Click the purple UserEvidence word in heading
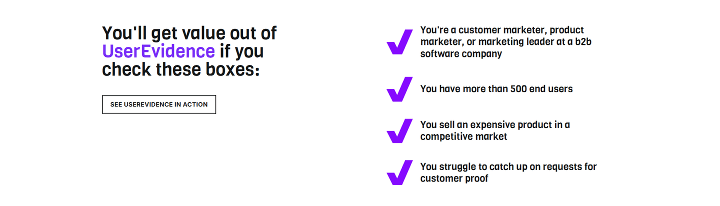This screenshot has width=720, height=206. click(x=158, y=51)
